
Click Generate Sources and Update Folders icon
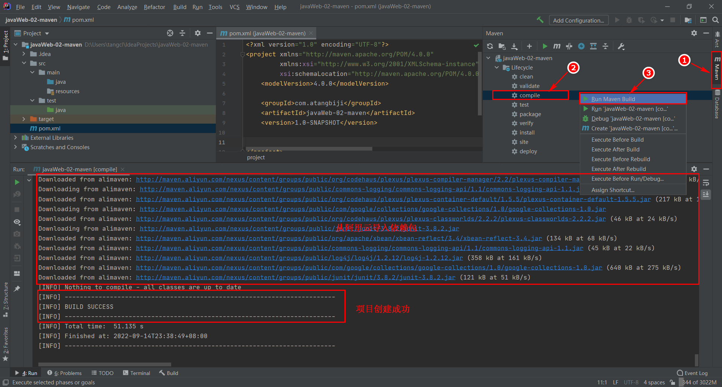tap(502, 46)
